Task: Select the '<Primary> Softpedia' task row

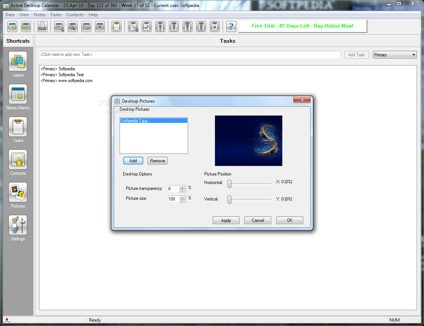Action: (x=57, y=69)
